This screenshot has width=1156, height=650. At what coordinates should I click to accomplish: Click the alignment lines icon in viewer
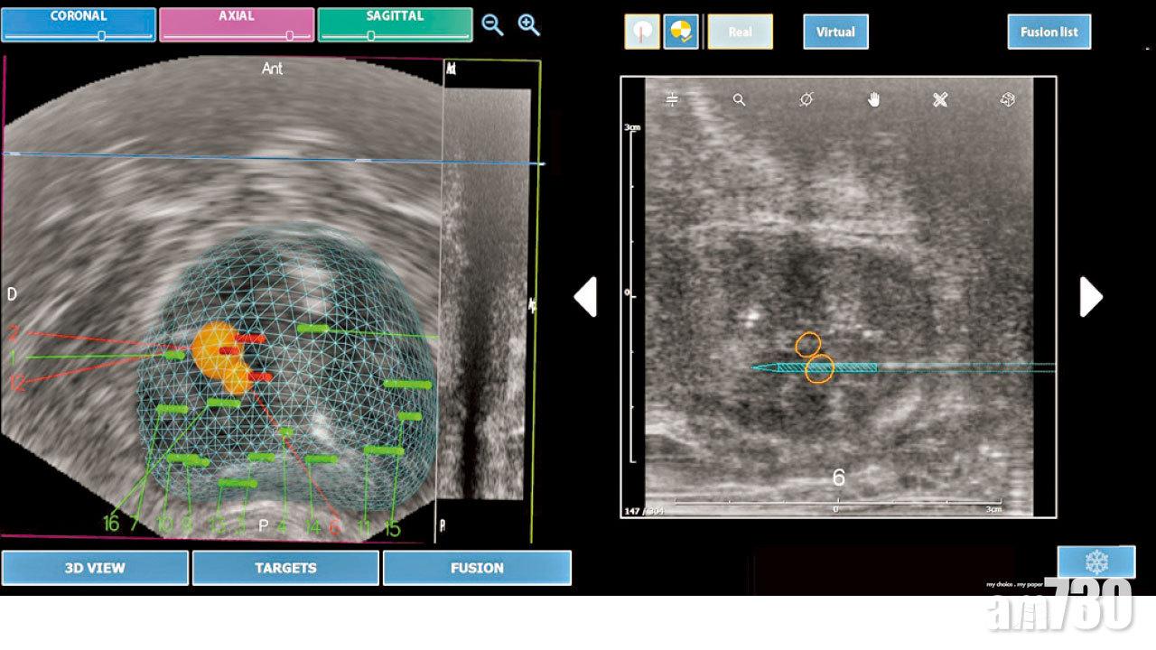[672, 100]
